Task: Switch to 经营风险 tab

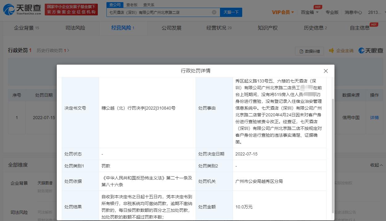Action: pyautogui.click(x=123, y=28)
